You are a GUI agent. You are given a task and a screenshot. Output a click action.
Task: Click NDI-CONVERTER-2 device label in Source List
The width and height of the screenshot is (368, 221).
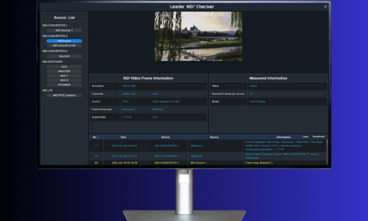coord(55,36)
